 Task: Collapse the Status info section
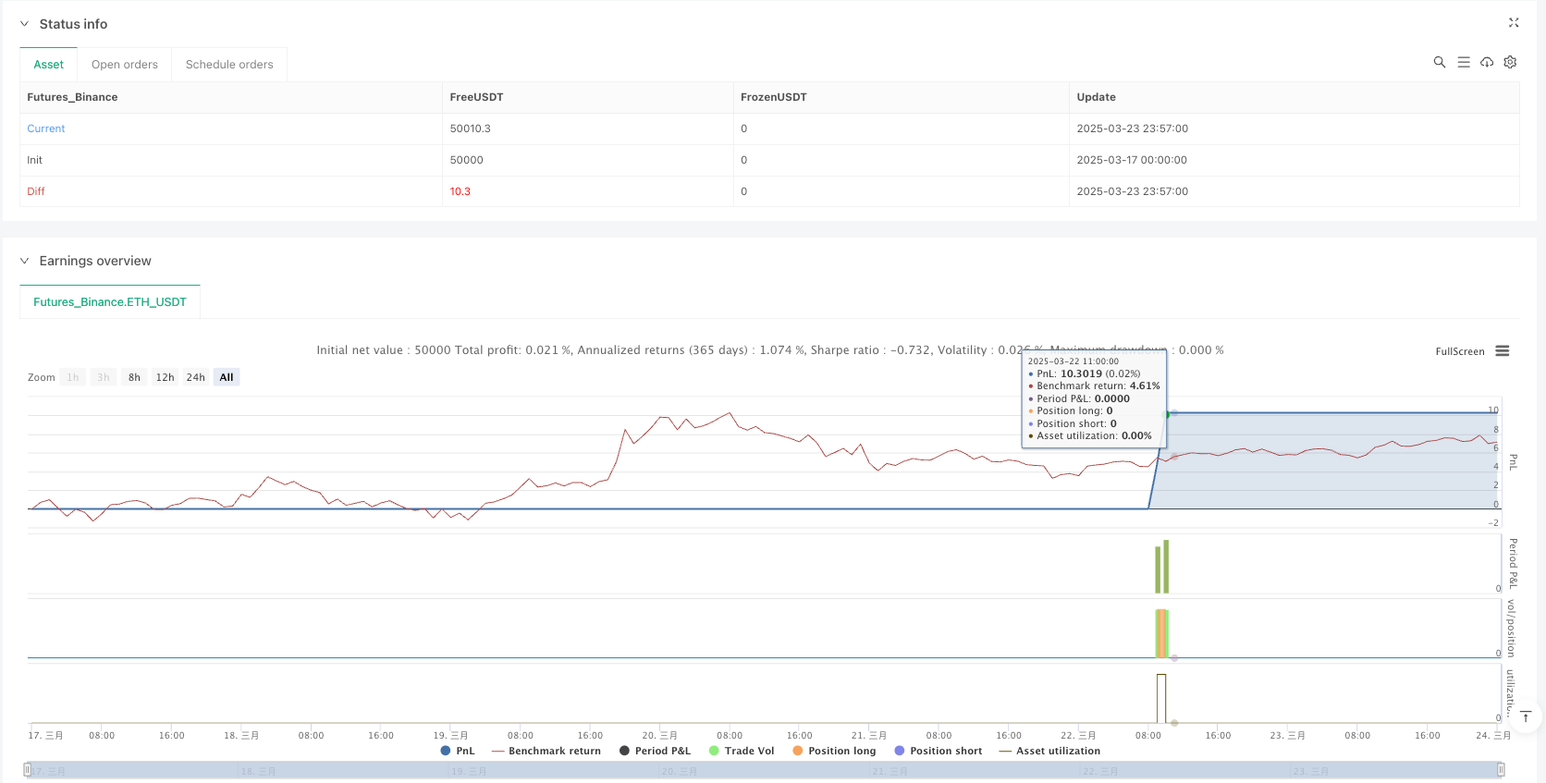pos(25,24)
